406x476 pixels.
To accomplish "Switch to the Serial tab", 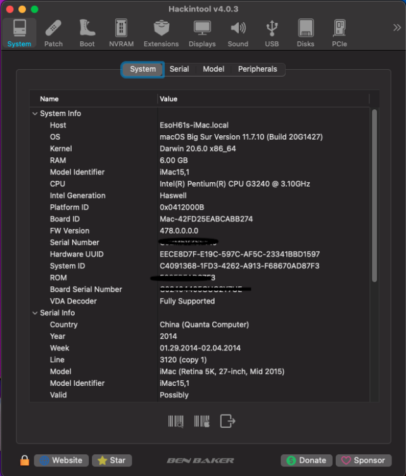I will click(x=179, y=69).
